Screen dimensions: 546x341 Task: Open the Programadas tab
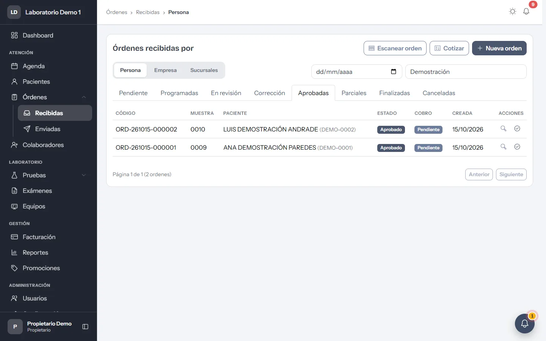(179, 93)
